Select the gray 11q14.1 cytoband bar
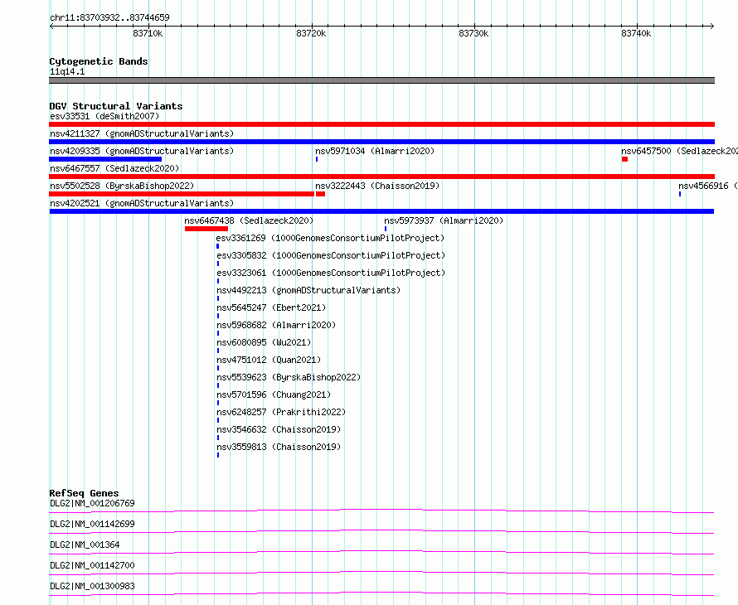The height and width of the screenshot is (605, 738). coord(381,80)
